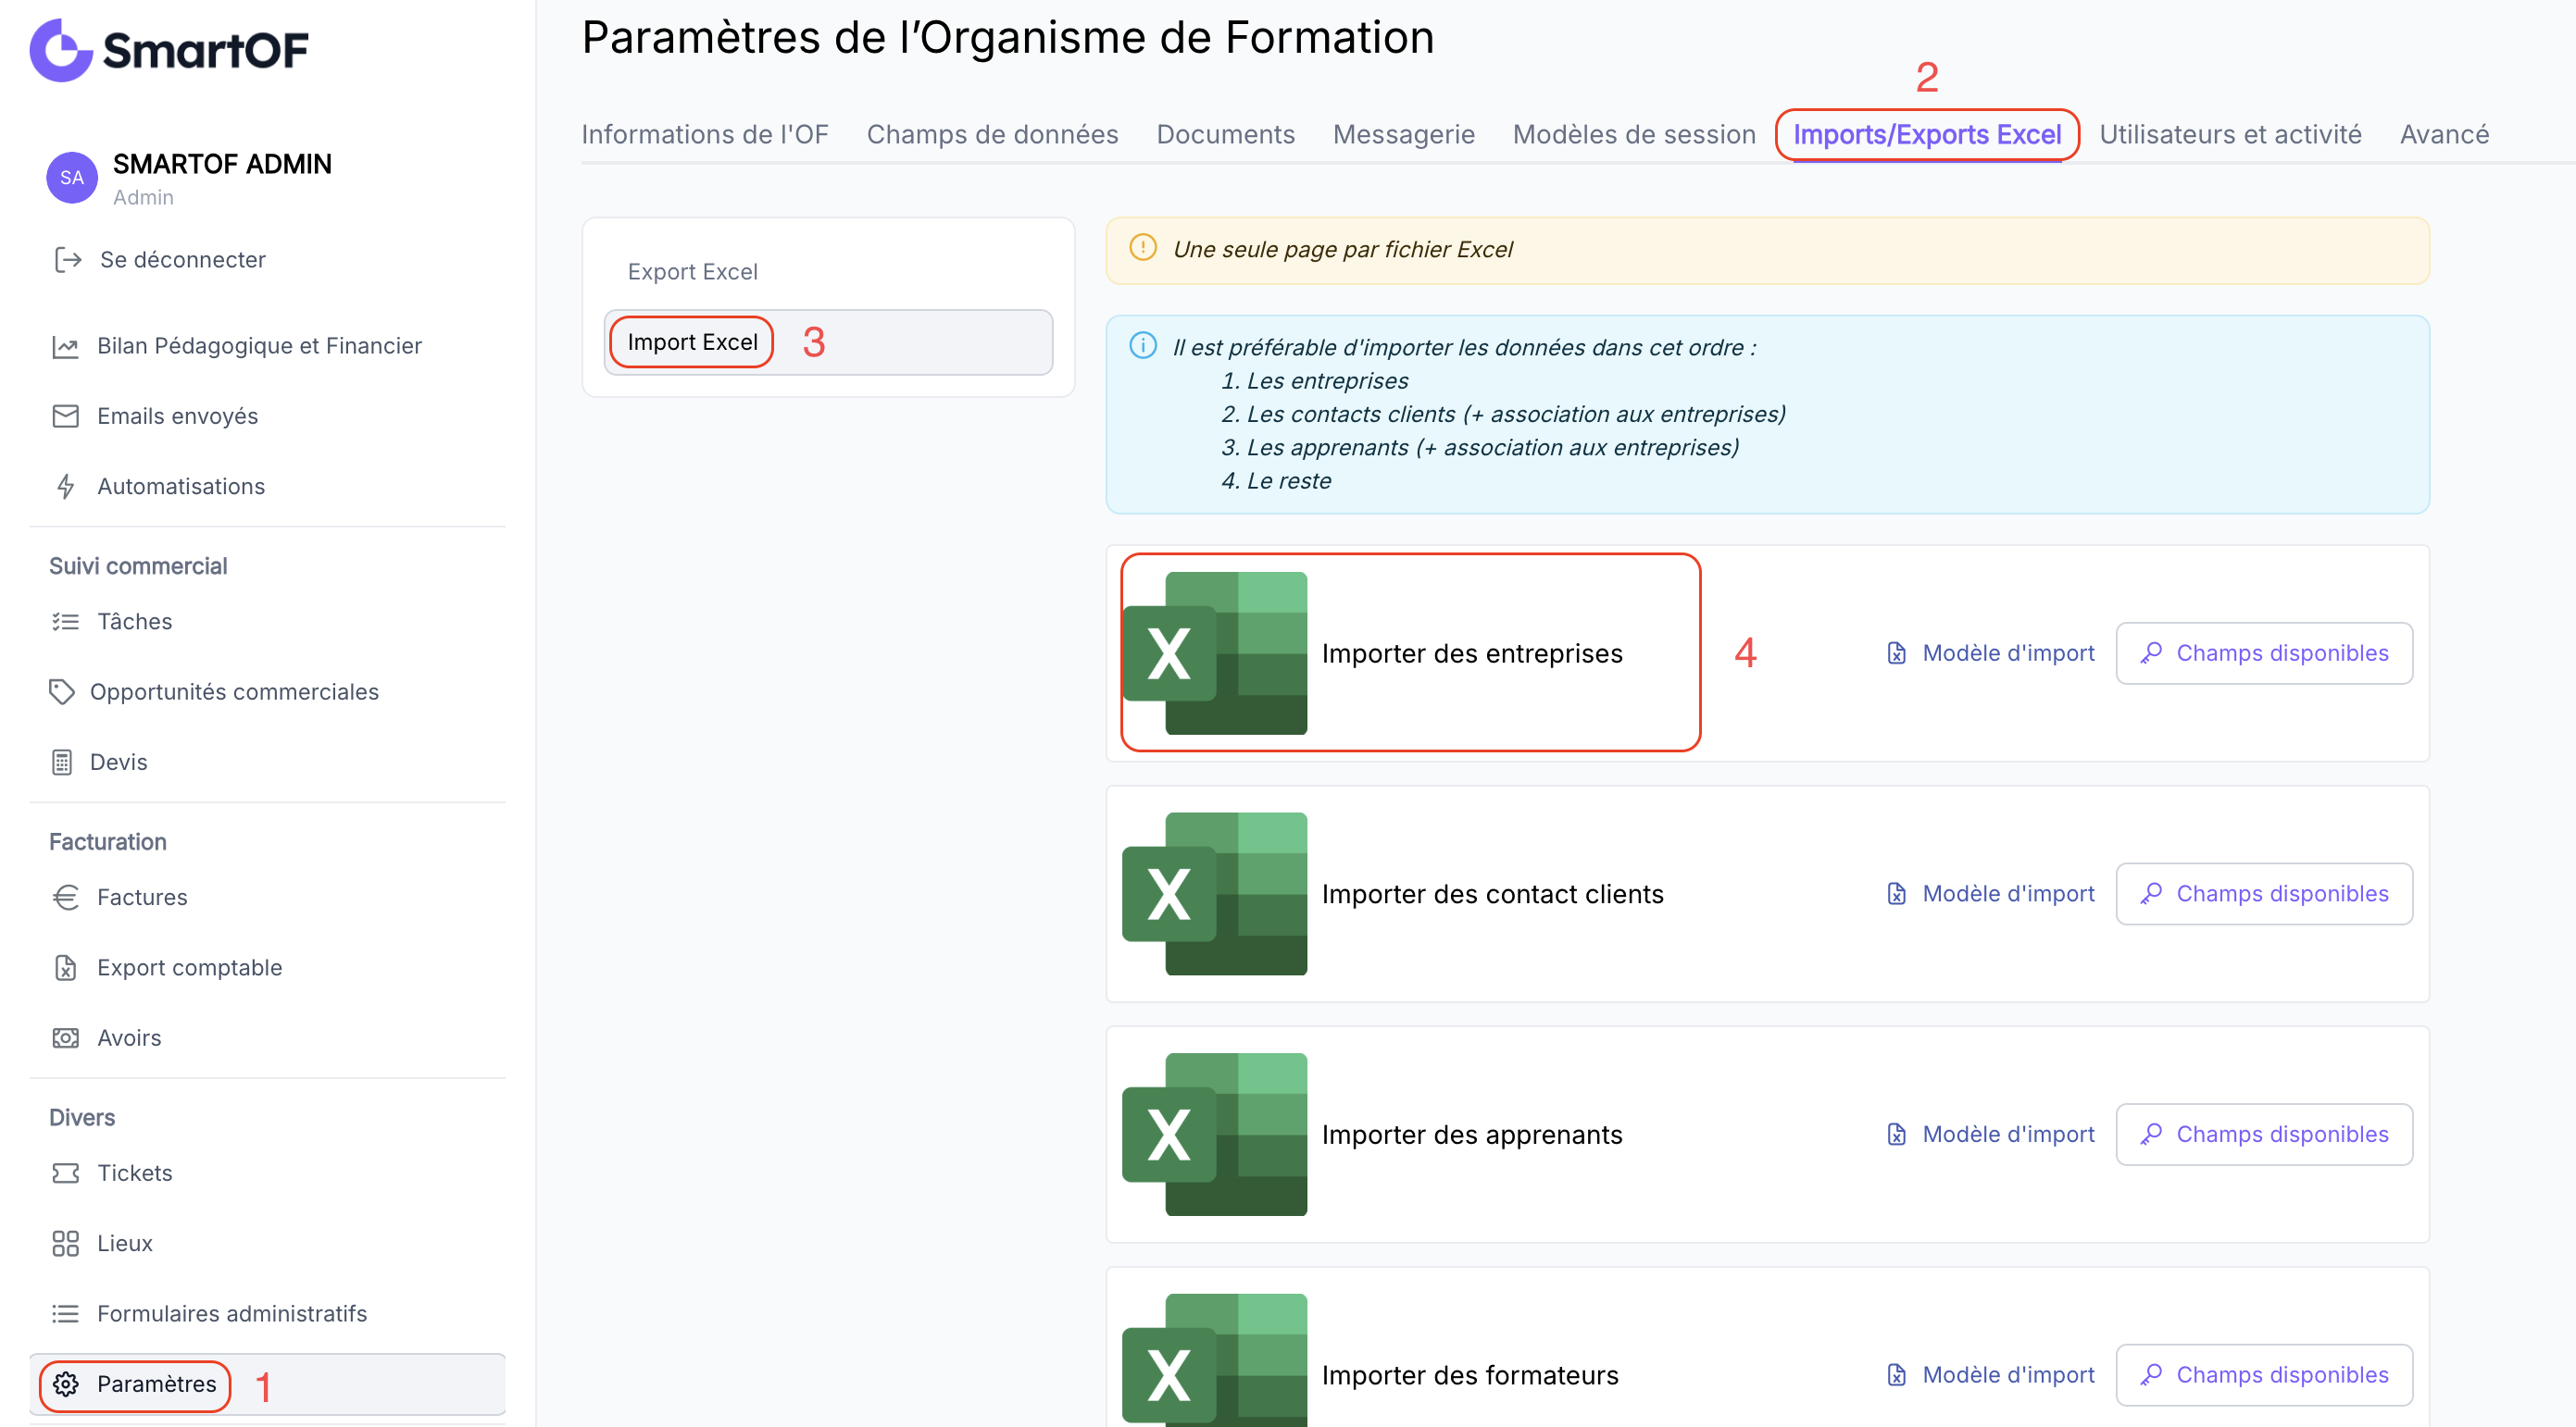Click Importer des entreprises label
Viewport: 2576px width, 1427px height.
tap(1471, 653)
